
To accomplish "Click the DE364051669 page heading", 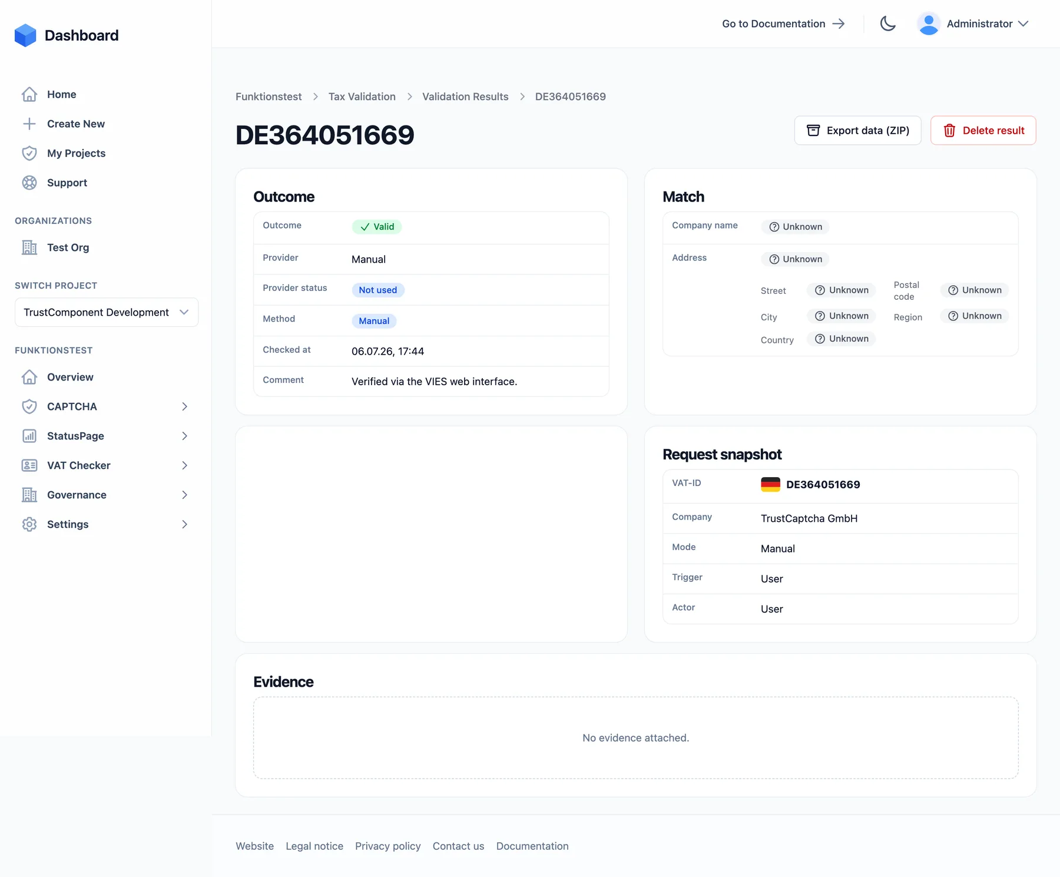I will (x=325, y=135).
